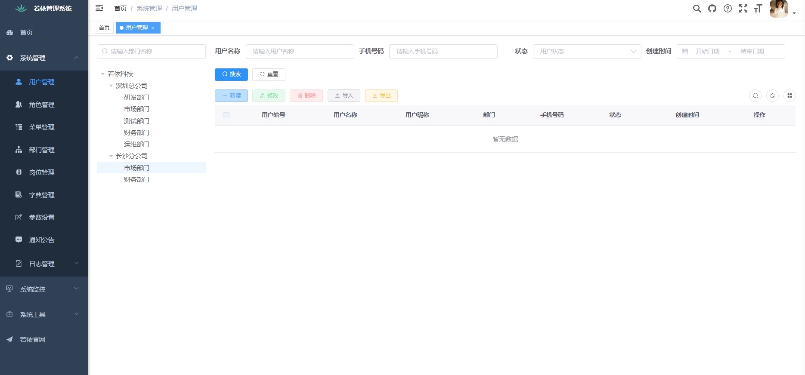This screenshot has width=805, height=375.
Task: Collapse the 系统管理 sidebar menu
Action: point(44,58)
